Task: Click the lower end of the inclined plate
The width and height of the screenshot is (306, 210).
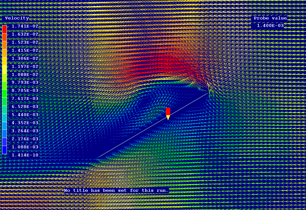Action: [x=97, y=158]
